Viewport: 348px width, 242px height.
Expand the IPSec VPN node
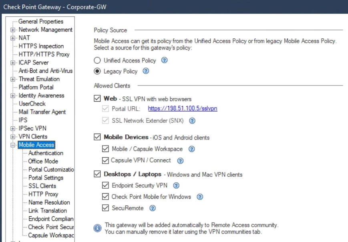pyautogui.click(x=13, y=128)
